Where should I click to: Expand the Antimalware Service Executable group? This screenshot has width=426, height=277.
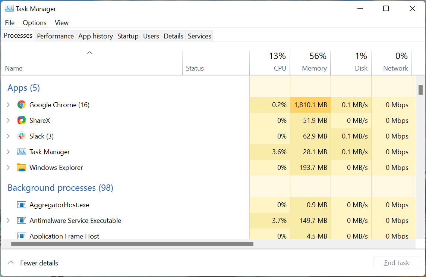tap(8, 220)
